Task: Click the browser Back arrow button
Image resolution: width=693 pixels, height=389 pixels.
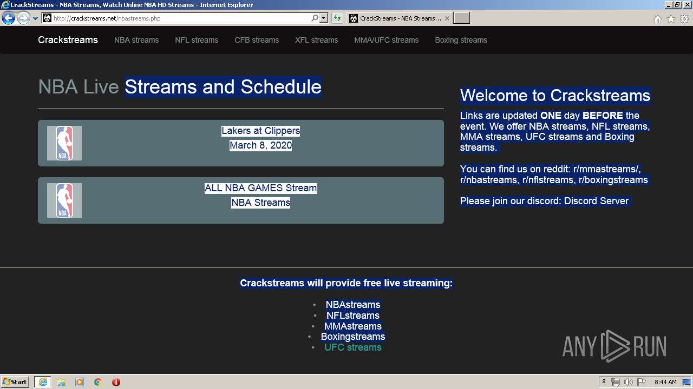Action: [8, 18]
